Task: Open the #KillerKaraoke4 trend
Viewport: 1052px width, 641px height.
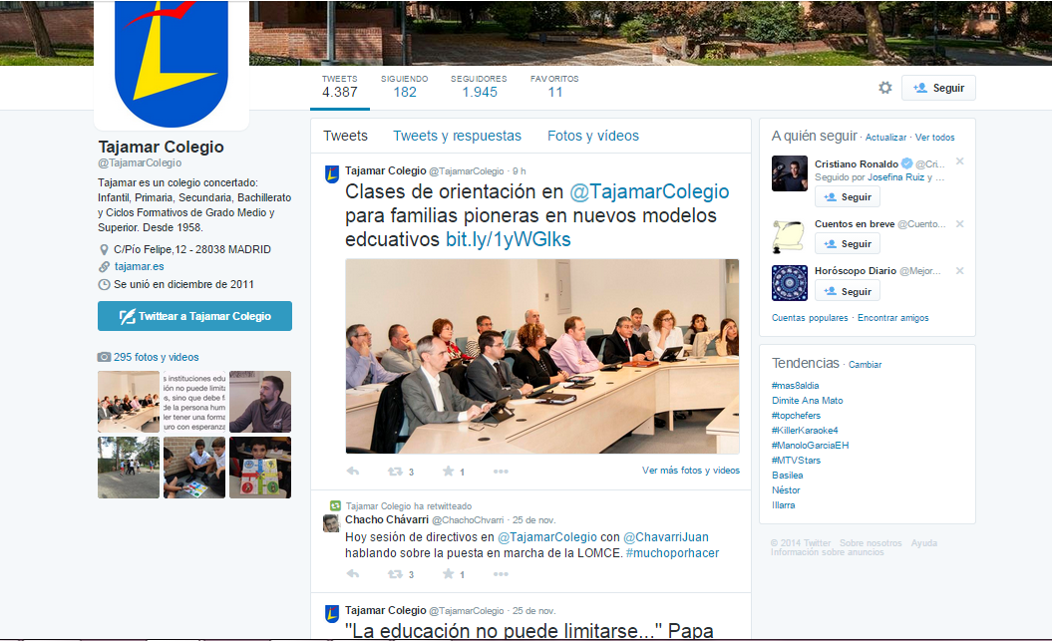Action: tap(805, 431)
